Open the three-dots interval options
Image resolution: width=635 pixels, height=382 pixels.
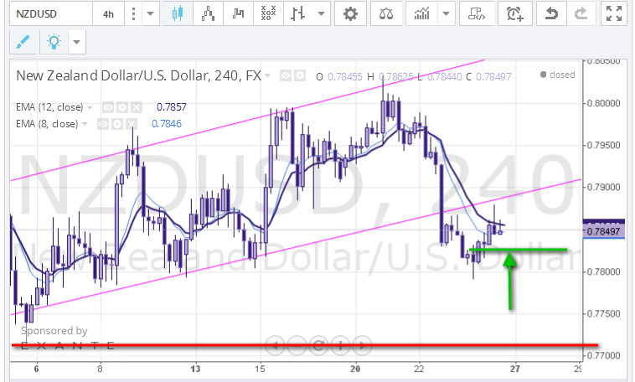pos(133,13)
